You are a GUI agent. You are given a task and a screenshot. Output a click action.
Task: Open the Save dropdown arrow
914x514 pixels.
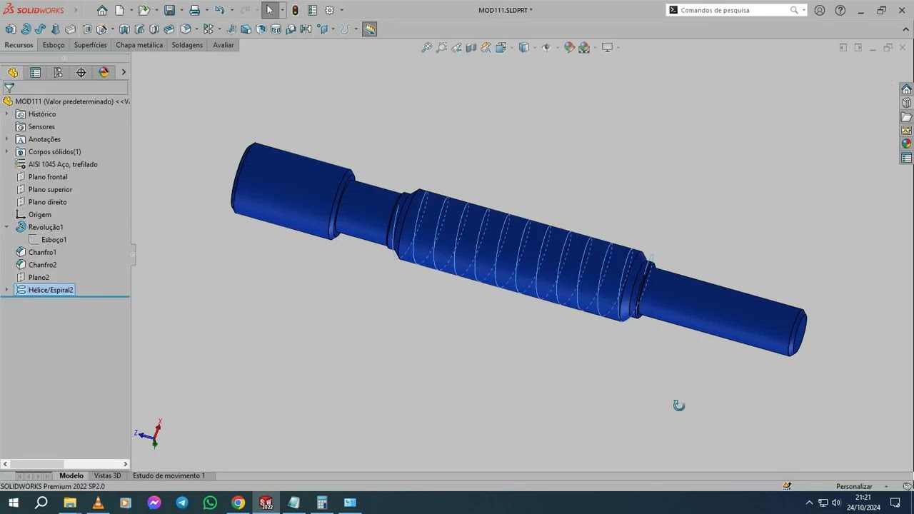coord(181,10)
